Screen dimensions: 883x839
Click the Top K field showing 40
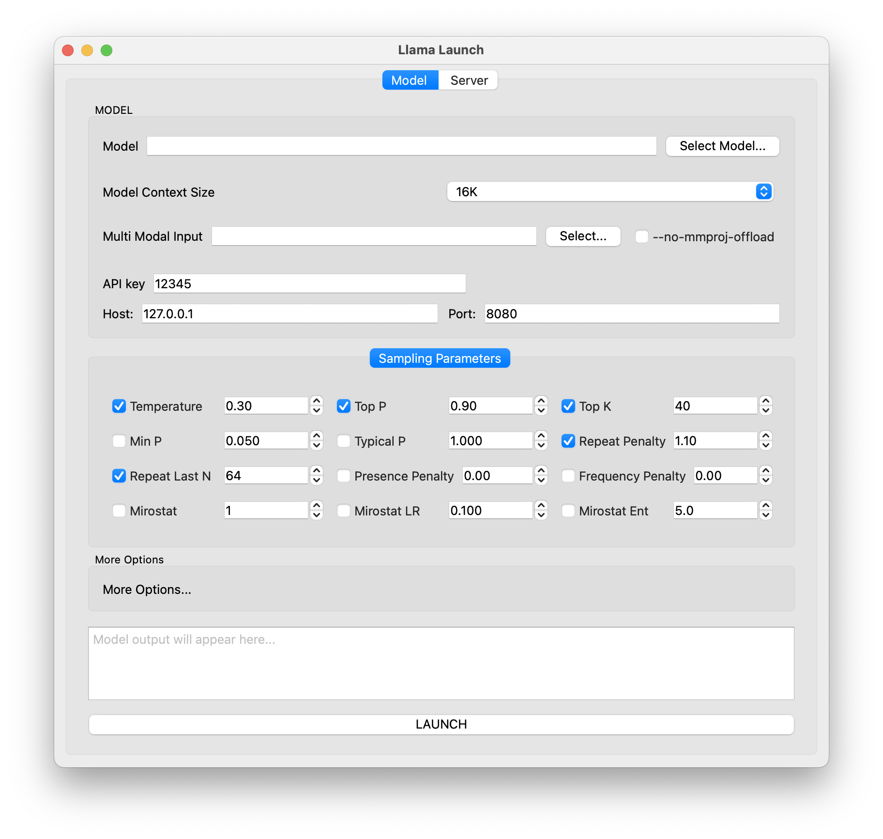click(x=716, y=405)
